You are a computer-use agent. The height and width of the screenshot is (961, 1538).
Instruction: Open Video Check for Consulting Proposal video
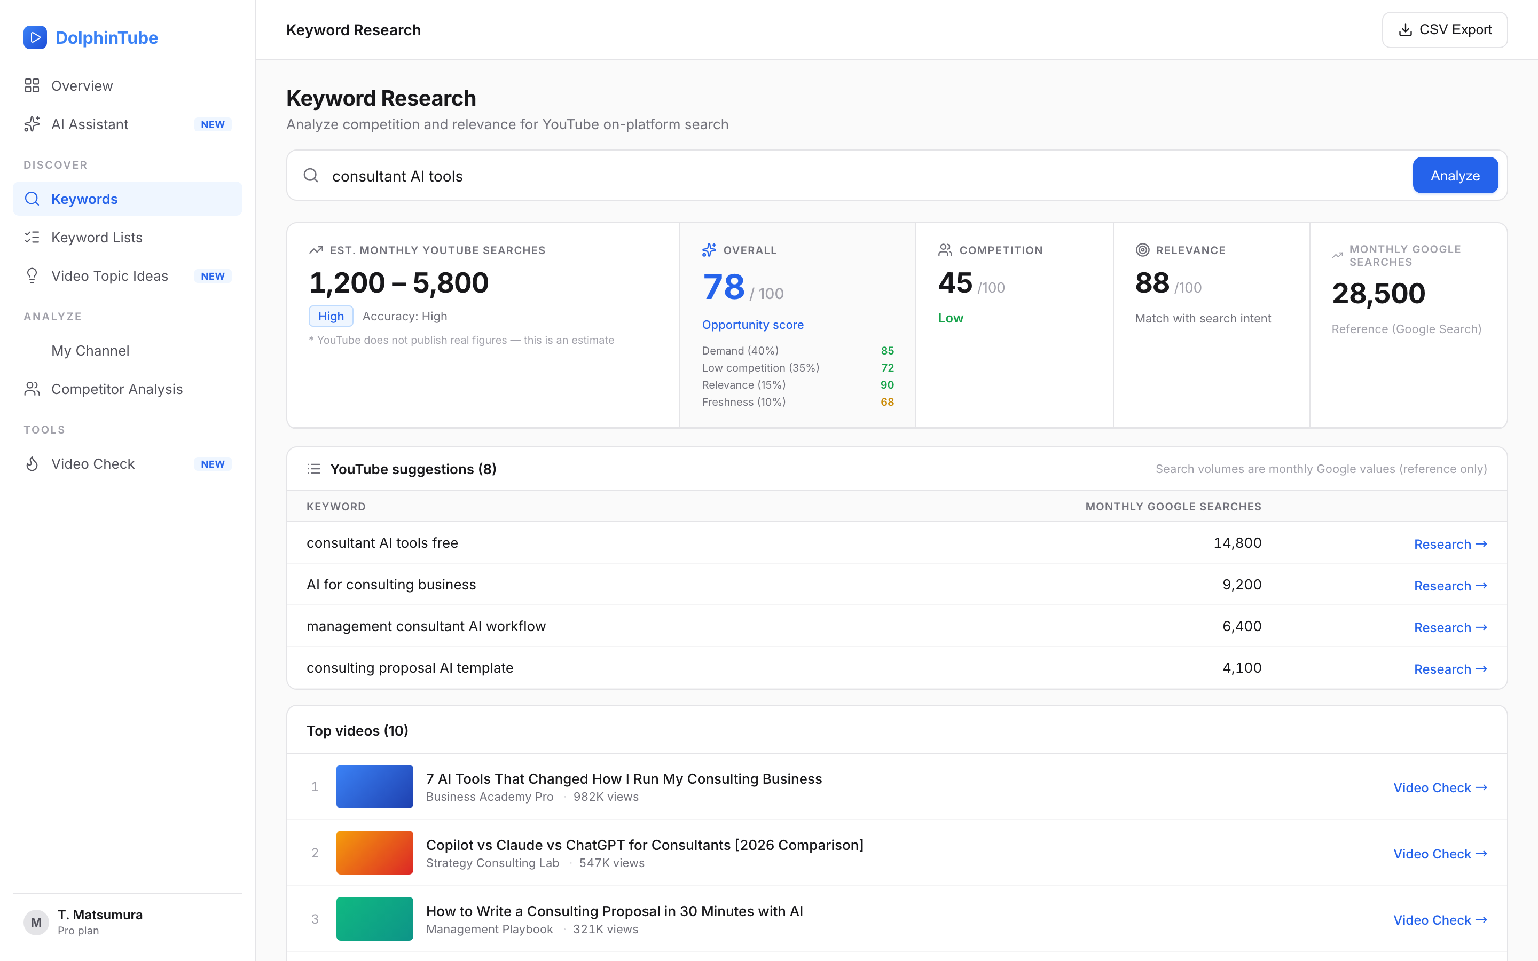point(1440,920)
